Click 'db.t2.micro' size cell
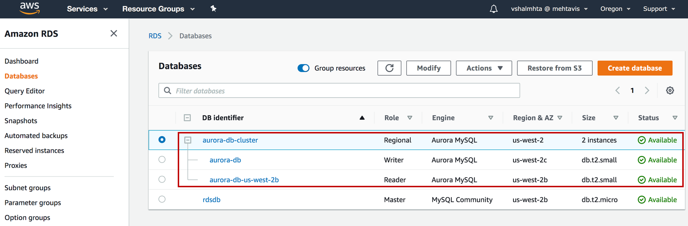Viewport: 688px width, 226px height. (x=600, y=200)
